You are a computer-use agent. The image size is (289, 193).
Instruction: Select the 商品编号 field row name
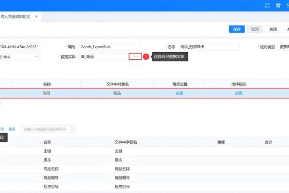pos(51,178)
